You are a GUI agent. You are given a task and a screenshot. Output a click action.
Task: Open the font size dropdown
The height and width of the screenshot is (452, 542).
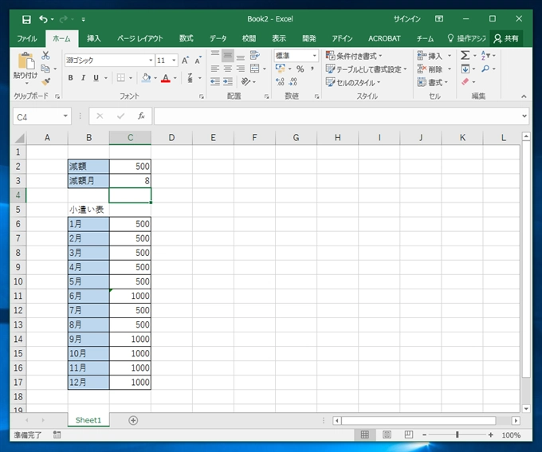pos(174,61)
